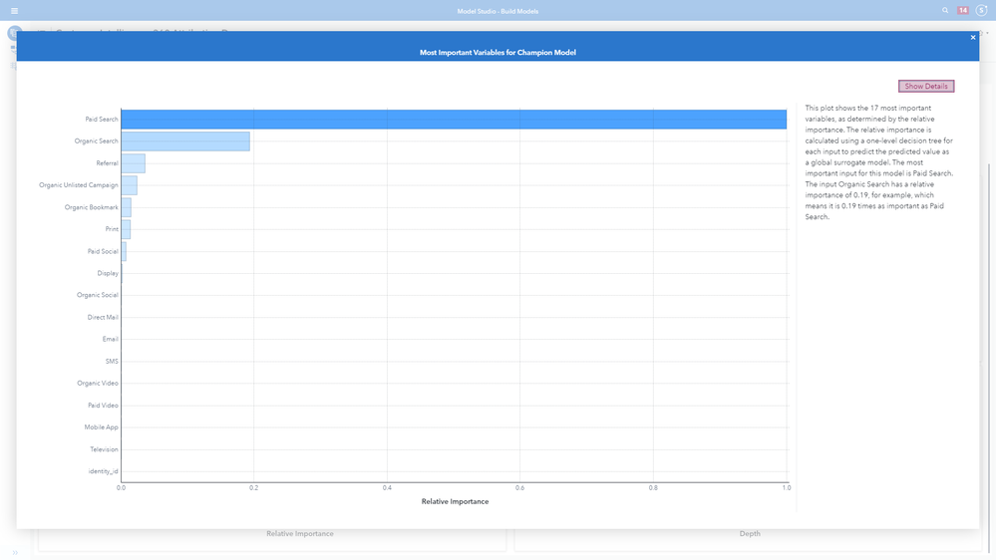The image size is (996, 560).
Task: Click the Model Studio - Build Models title
Action: point(498,11)
